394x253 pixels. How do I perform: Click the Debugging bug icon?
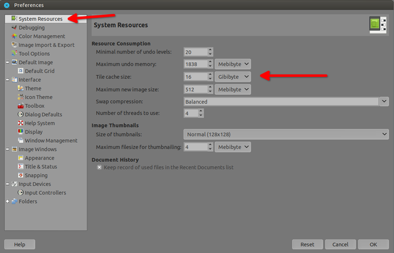pos(14,27)
